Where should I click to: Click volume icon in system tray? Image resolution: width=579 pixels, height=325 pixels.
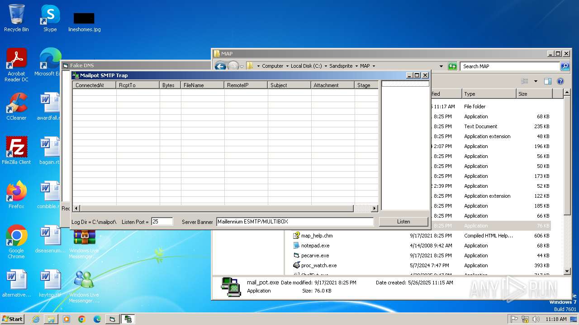pos(536,319)
